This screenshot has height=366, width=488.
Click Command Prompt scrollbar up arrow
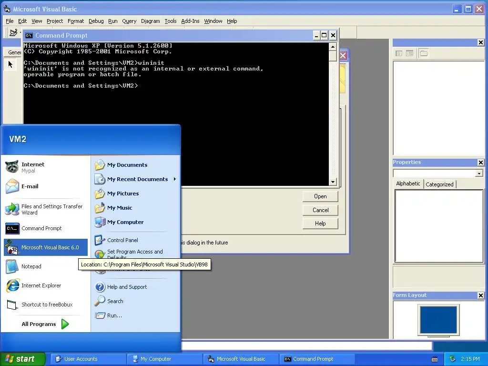point(333,47)
